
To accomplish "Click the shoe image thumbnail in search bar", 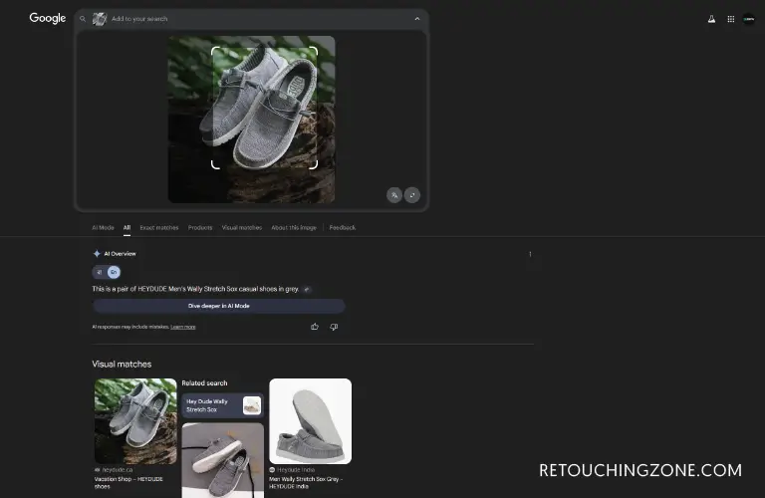I will [x=100, y=19].
